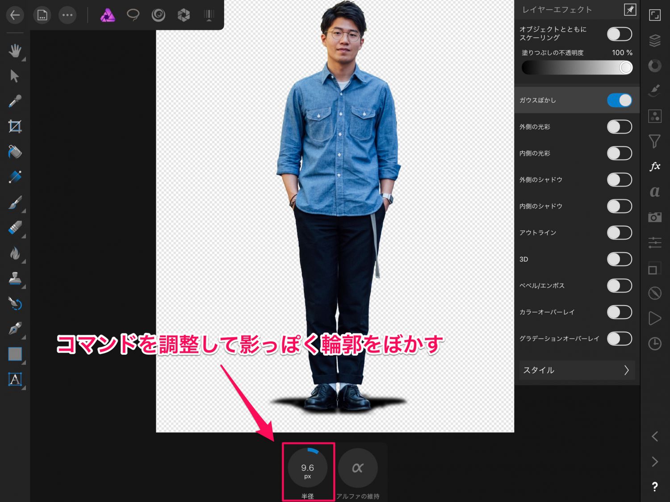Enable the 外側のシャドウ effect
Viewport: 670px width, 502px height.
(619, 180)
